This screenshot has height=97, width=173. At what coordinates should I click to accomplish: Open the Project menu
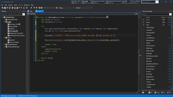tap(10, 5)
